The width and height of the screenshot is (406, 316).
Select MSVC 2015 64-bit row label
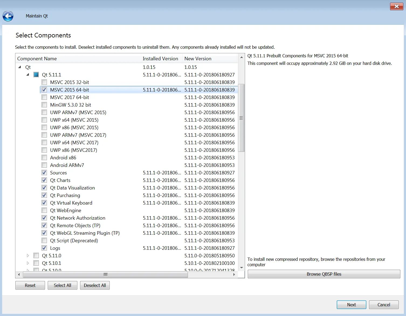[x=70, y=90]
